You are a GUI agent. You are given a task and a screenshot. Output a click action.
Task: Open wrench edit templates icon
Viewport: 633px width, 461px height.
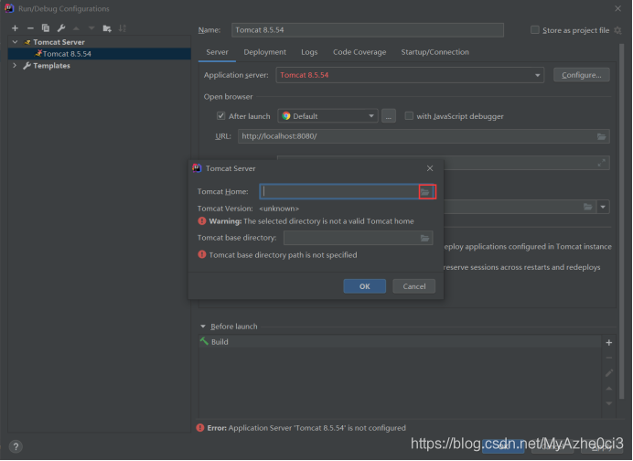tap(61, 28)
